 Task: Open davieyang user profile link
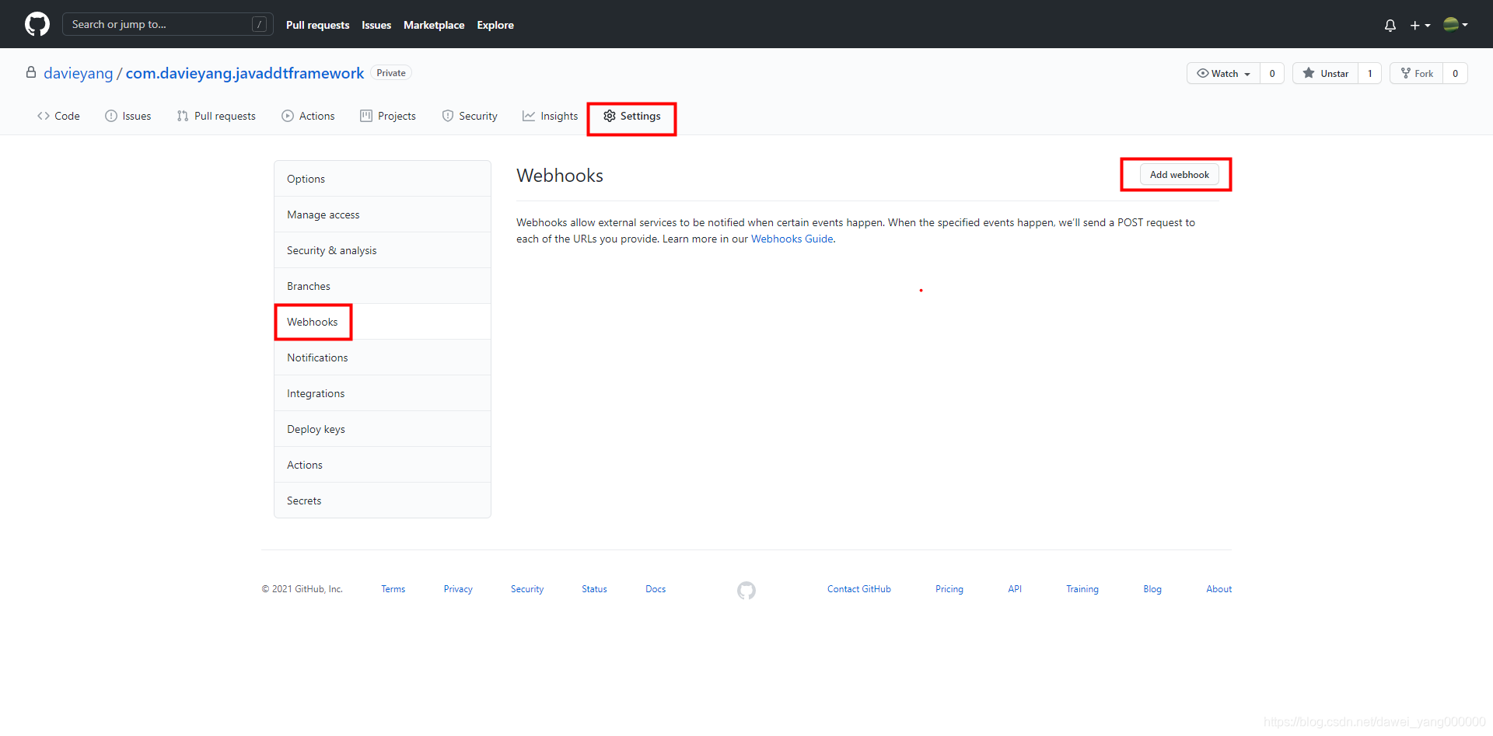tap(79, 73)
